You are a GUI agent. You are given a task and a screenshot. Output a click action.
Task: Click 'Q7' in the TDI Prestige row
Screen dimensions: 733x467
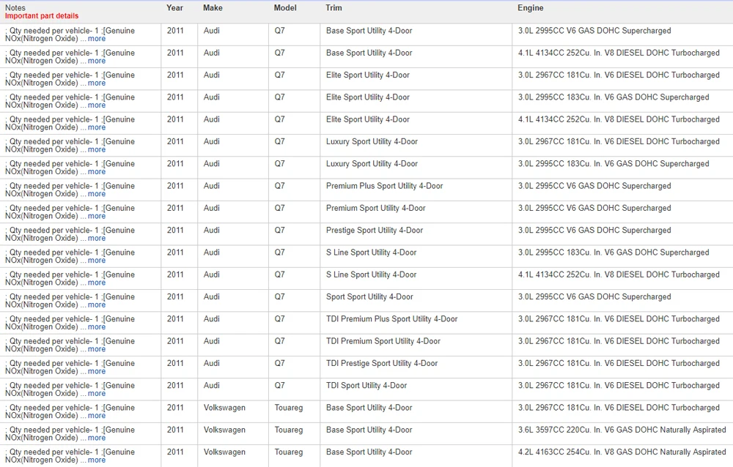(x=279, y=363)
